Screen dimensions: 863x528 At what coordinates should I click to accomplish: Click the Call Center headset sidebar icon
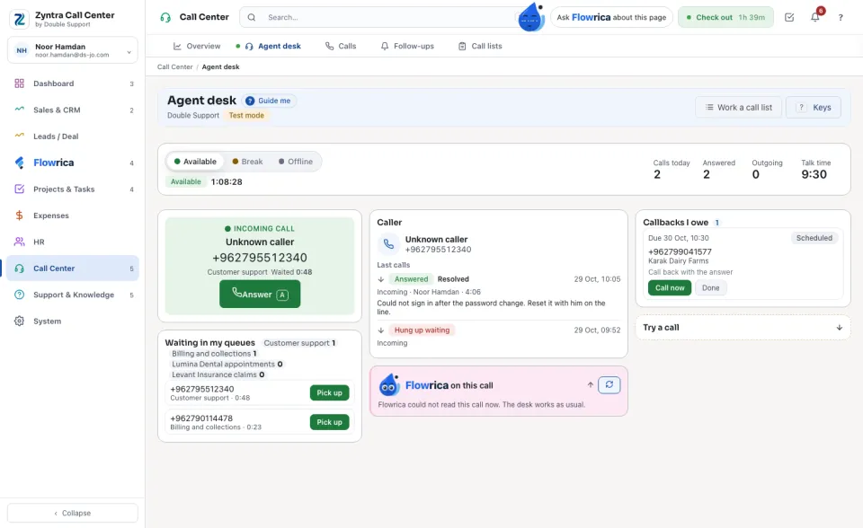point(19,268)
